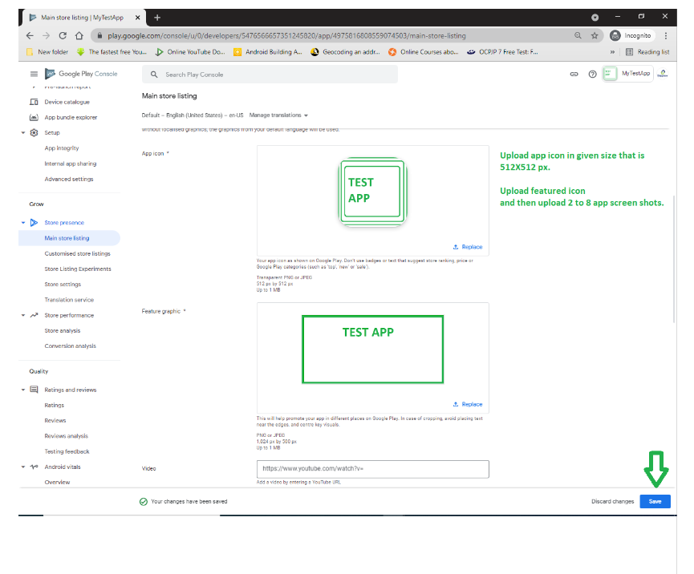This screenshot has width=694, height=574.
Task: Open Testing feedback page
Action: [67, 451]
